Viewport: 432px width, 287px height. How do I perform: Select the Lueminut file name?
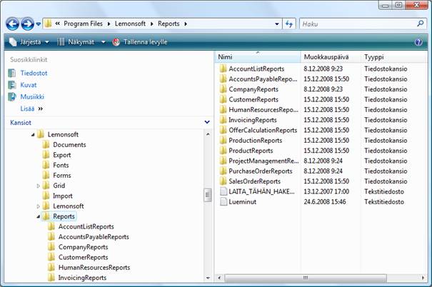243,201
